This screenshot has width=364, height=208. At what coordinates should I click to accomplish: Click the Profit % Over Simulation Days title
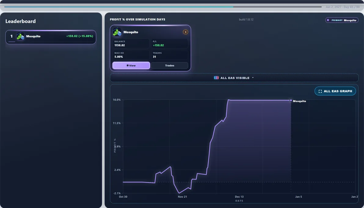[x=137, y=19]
